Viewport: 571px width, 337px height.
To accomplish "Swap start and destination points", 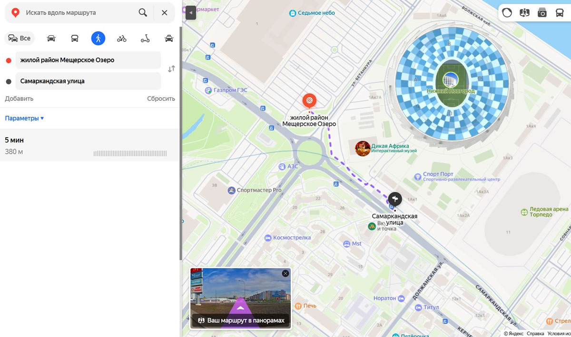I will pyautogui.click(x=171, y=69).
